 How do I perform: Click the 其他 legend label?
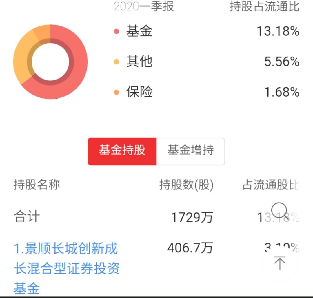tap(139, 62)
